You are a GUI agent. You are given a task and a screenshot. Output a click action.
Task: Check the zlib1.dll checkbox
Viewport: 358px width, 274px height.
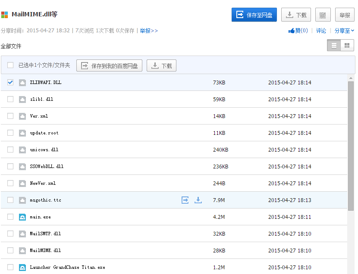coord(10,99)
